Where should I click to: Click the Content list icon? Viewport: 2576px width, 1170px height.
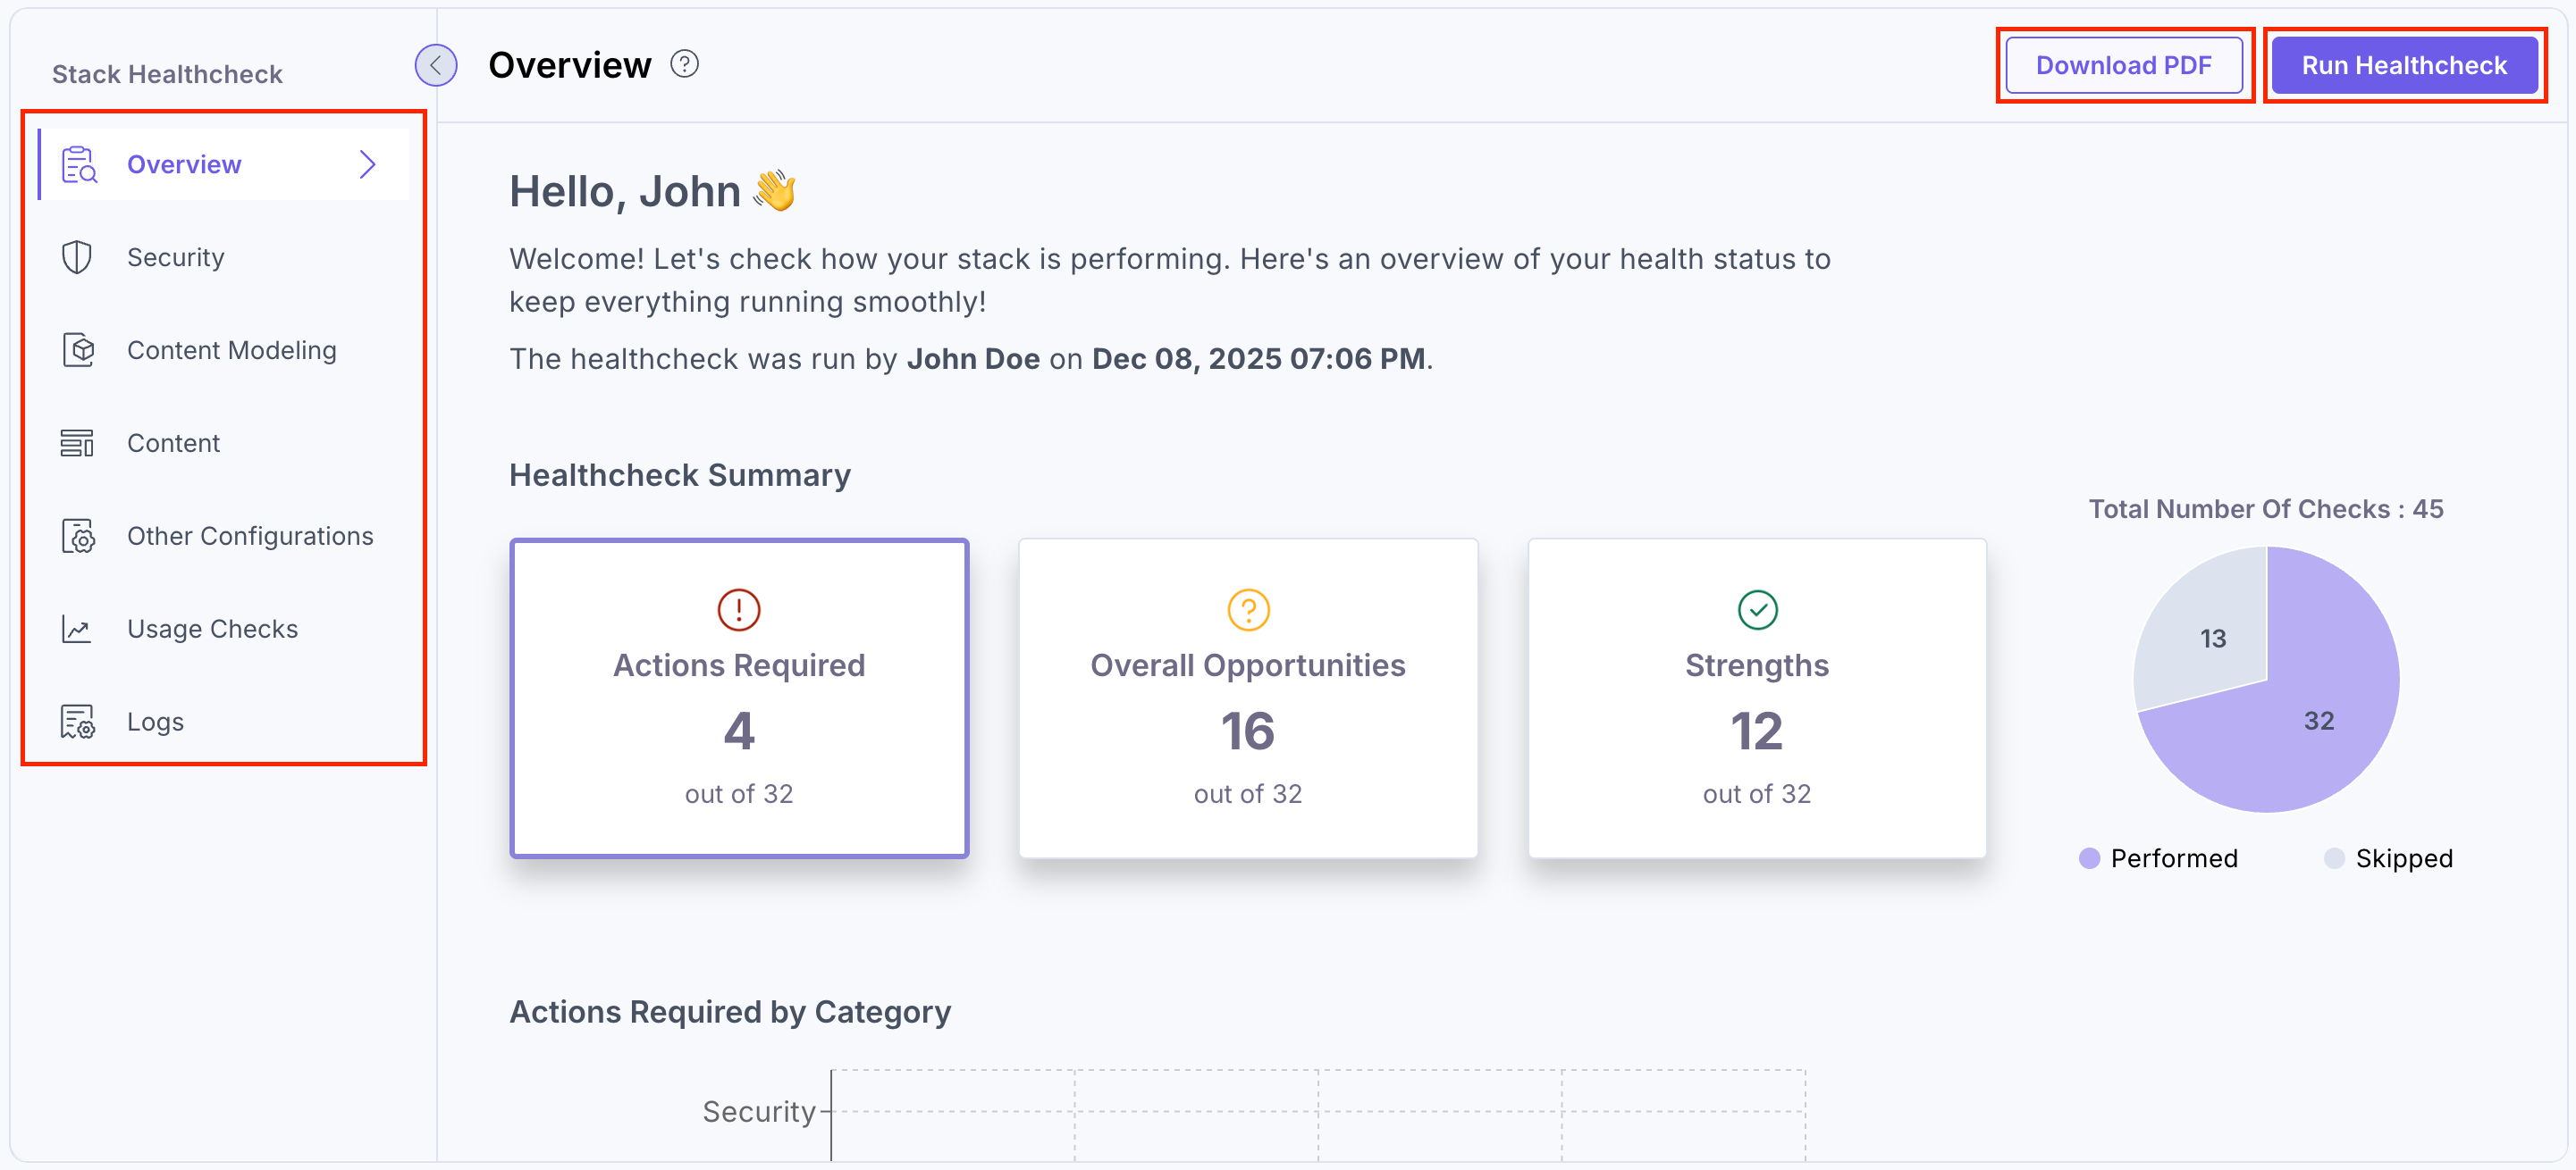(78, 443)
